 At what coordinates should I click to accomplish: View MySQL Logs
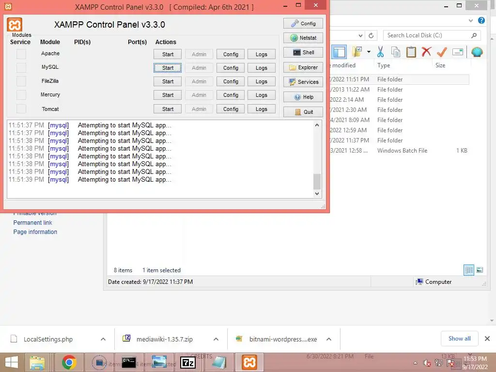tap(261, 68)
